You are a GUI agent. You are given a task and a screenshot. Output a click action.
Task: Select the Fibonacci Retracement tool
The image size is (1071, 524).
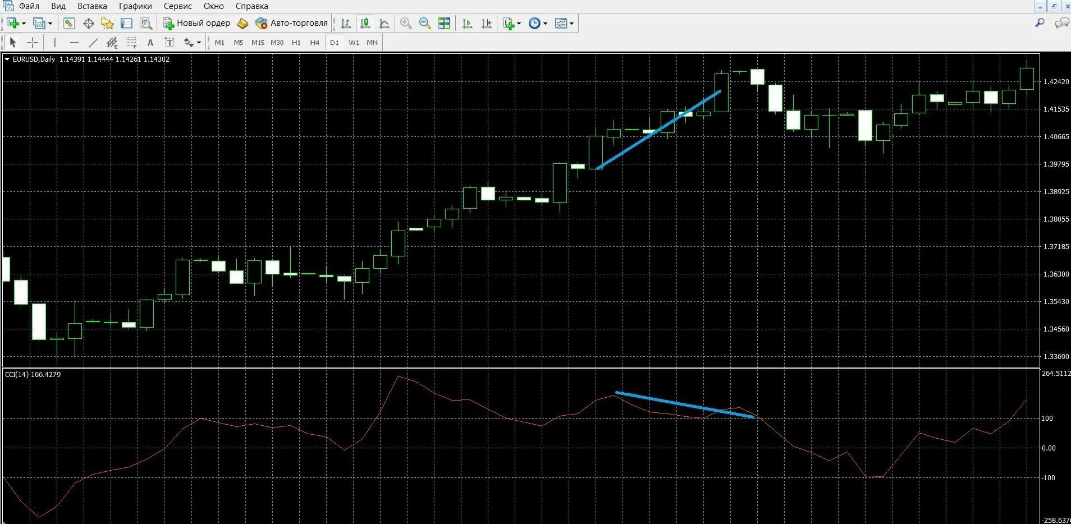tap(131, 42)
